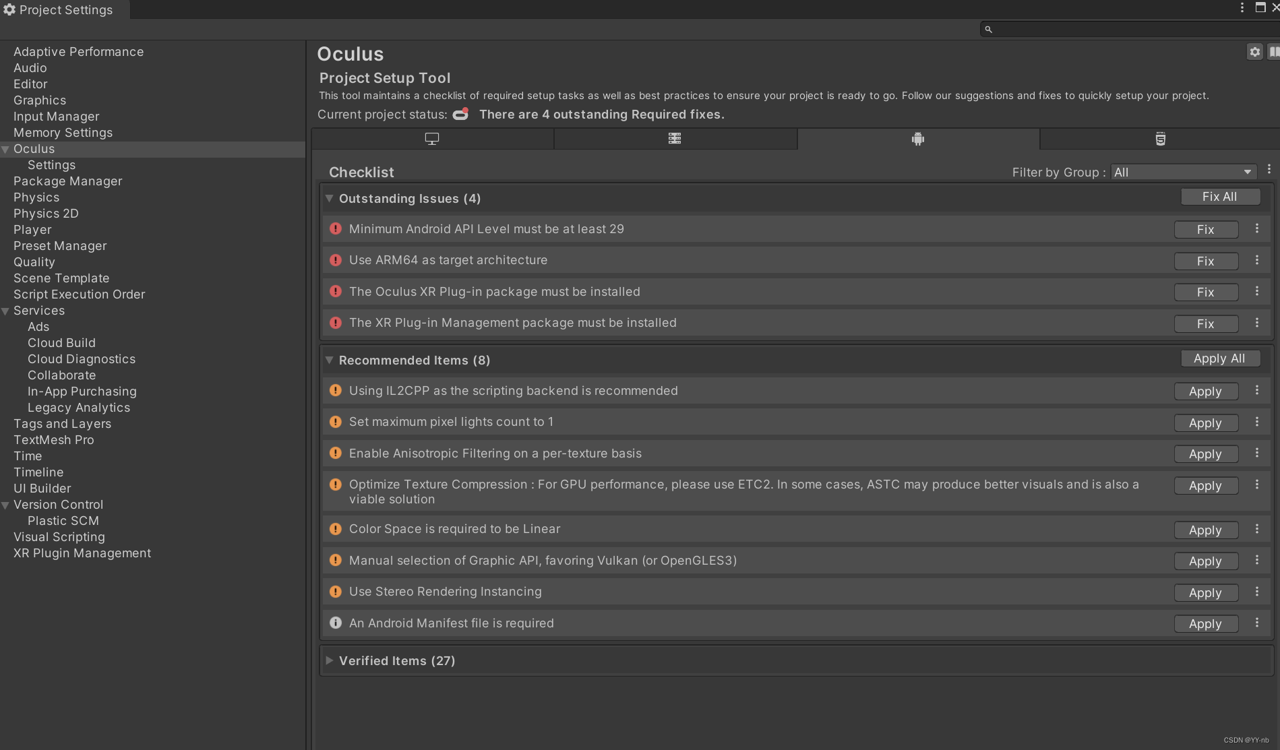Open kebab menu for Graphic API selection item

click(1257, 560)
